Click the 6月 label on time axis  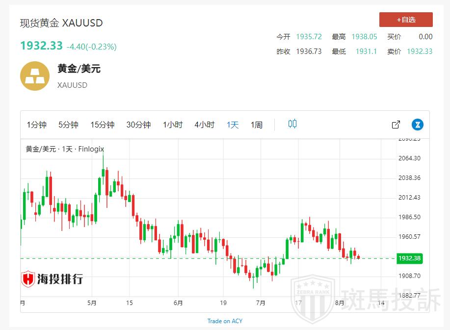click(x=179, y=303)
